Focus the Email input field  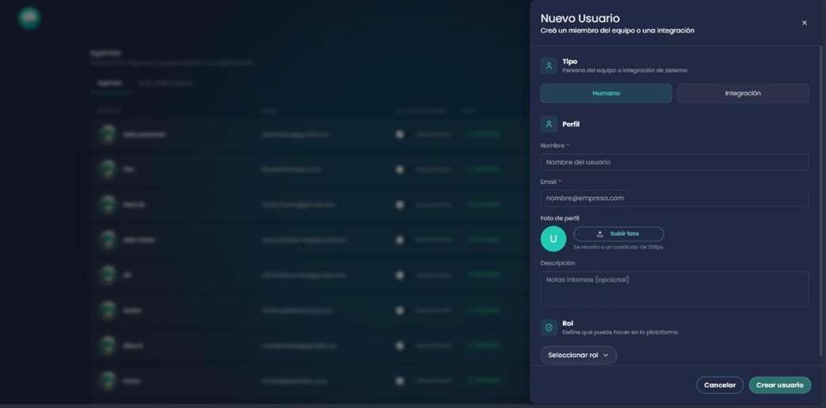tap(674, 198)
